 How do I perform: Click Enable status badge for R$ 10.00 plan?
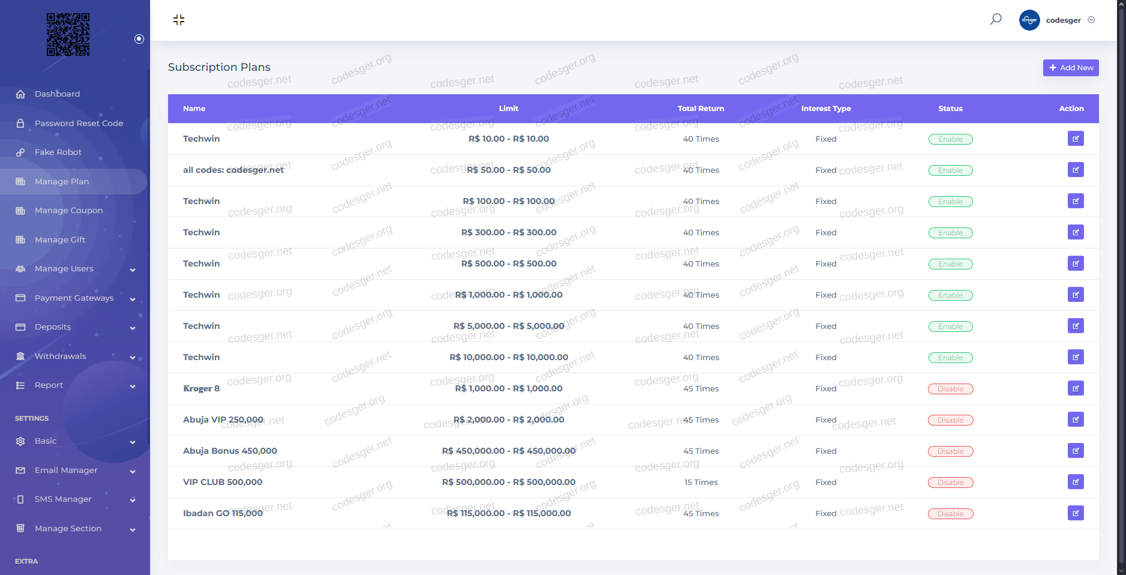click(950, 139)
